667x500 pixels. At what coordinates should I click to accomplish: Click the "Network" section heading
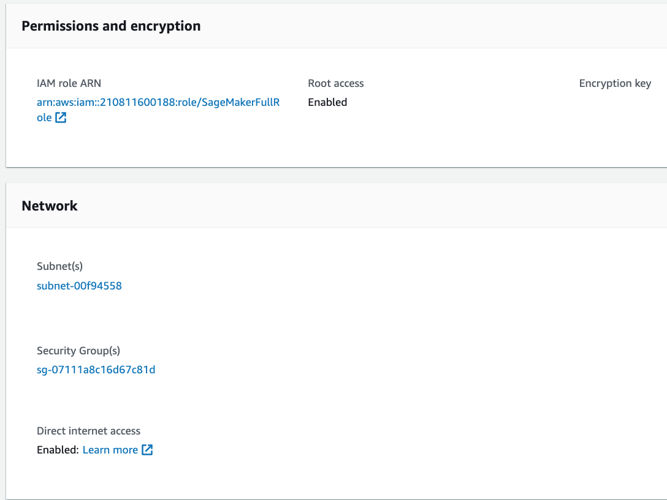(50, 206)
